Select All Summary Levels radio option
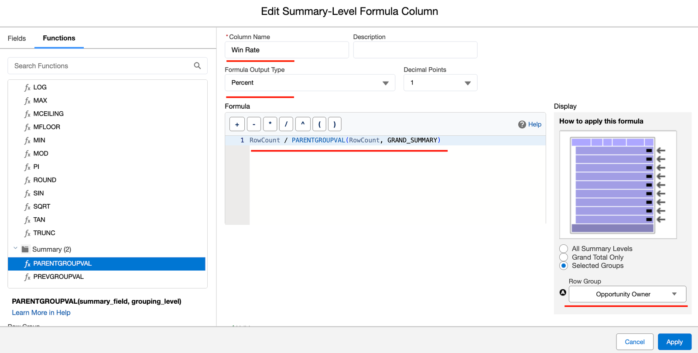Viewport: 698px width, 353px height. click(564, 249)
